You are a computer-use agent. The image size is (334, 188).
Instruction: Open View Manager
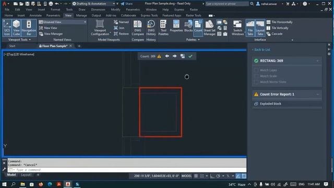click(x=51, y=33)
